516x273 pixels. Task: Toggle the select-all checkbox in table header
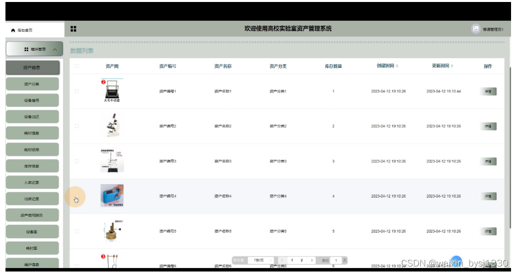click(77, 66)
